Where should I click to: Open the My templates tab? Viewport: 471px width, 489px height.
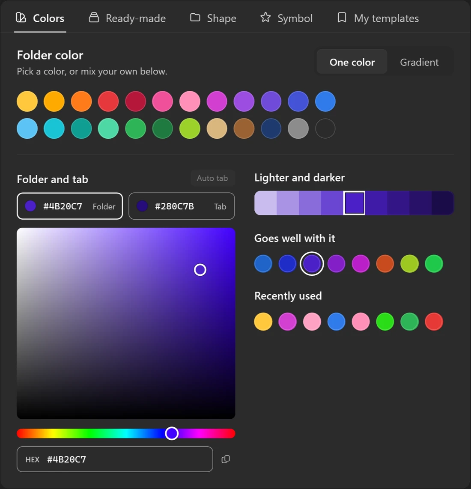[378, 18]
